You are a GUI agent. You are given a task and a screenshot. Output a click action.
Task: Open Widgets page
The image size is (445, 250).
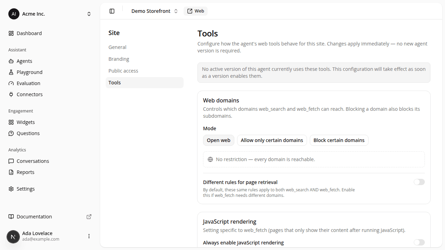click(50, 122)
